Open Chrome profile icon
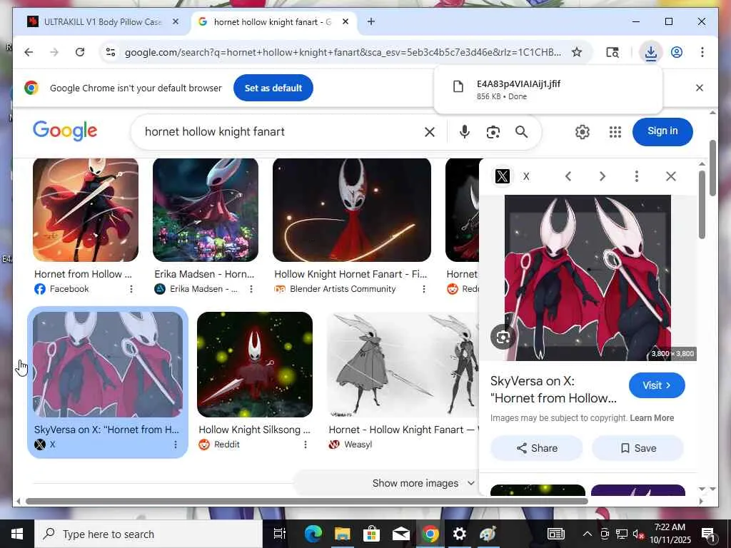731x548 pixels. (677, 52)
